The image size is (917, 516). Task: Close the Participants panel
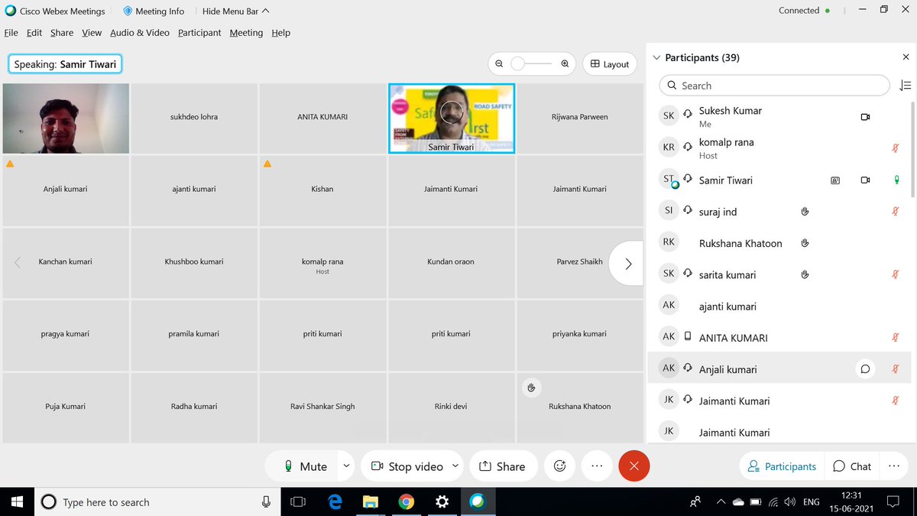(x=906, y=57)
